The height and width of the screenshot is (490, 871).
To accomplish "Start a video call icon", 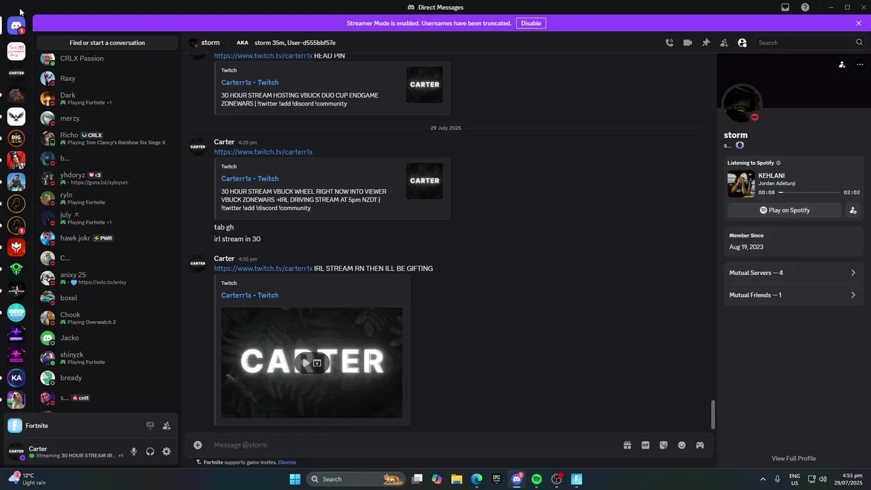I will 688,42.
